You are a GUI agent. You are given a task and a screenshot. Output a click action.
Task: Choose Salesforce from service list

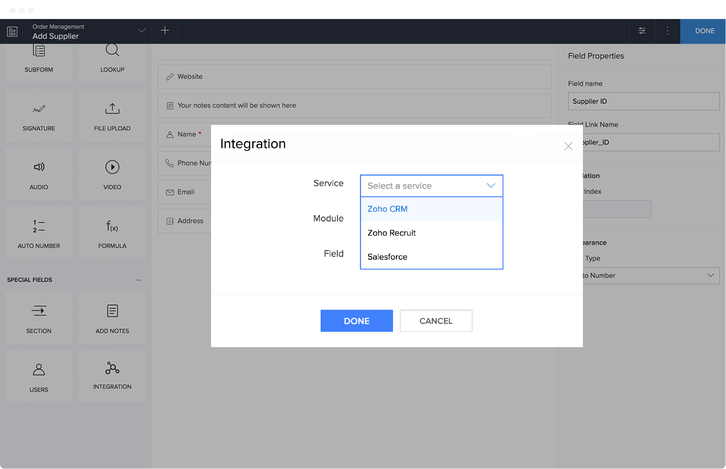[x=387, y=257]
